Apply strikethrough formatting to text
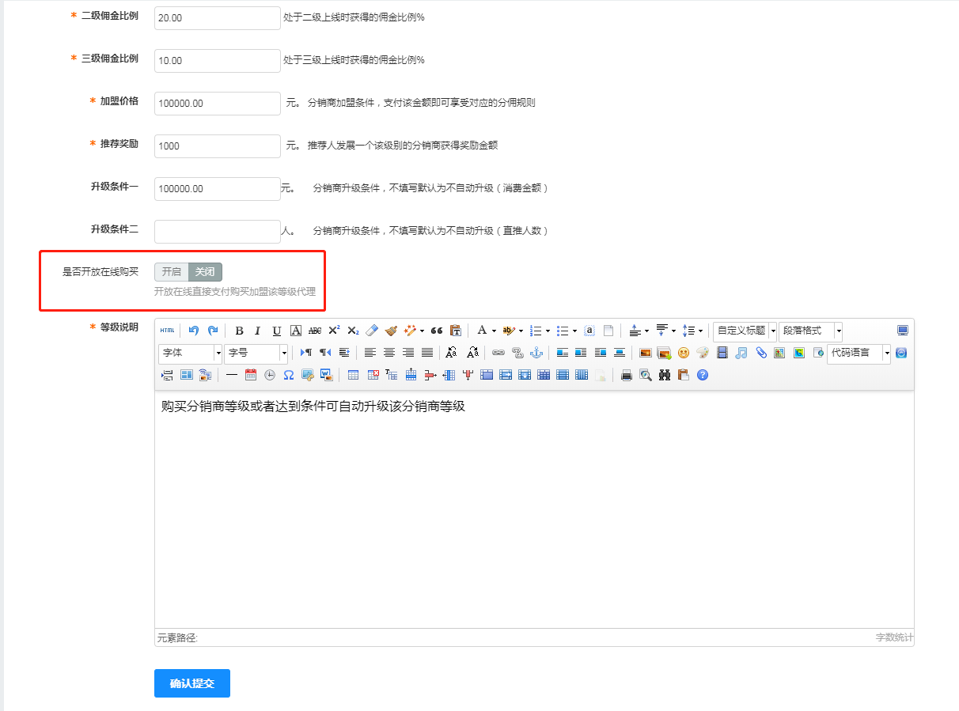The height and width of the screenshot is (711, 959). [315, 330]
